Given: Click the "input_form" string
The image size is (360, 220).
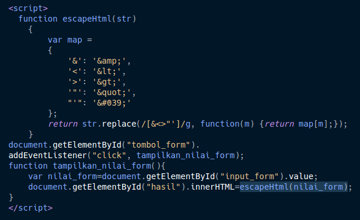Looking at the screenshot, I should (x=249, y=176).
